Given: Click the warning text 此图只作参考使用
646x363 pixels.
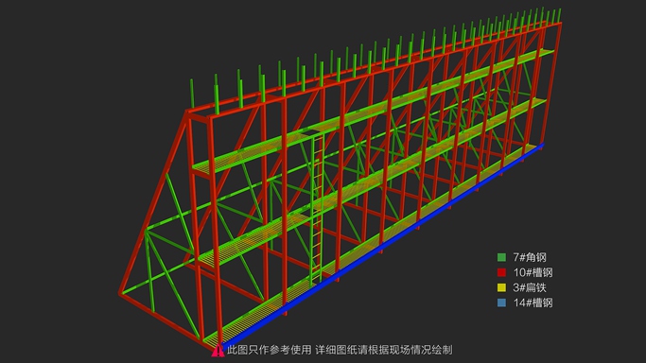Looking at the screenshot, I should [x=269, y=351].
